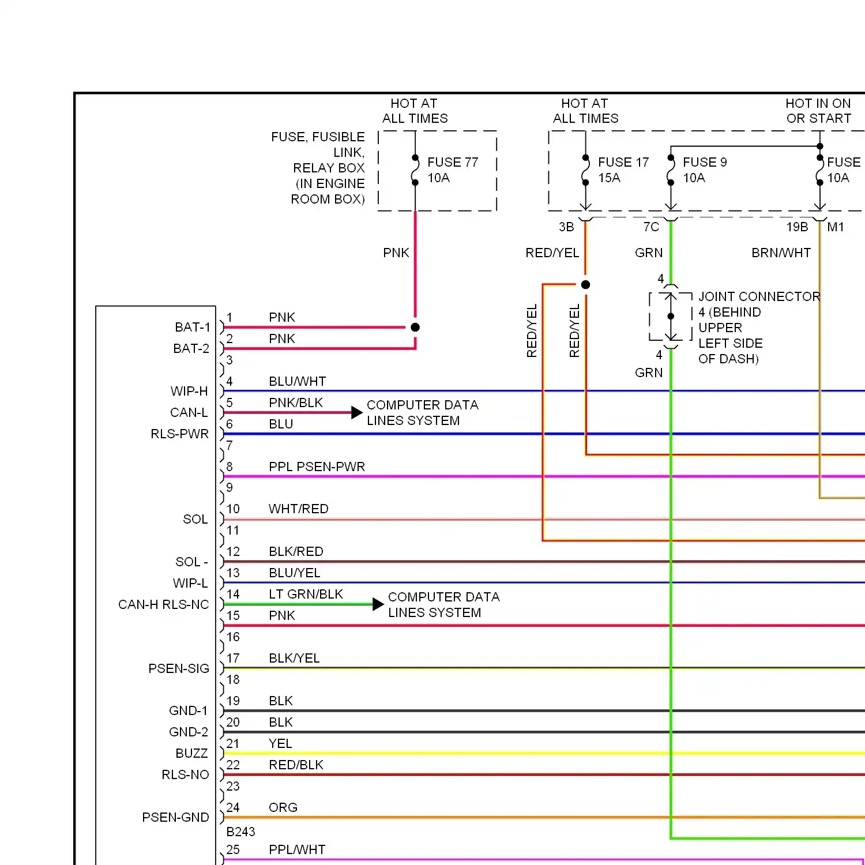Select the "FUSE 77" label
865x865 pixels.
pyautogui.click(x=453, y=163)
